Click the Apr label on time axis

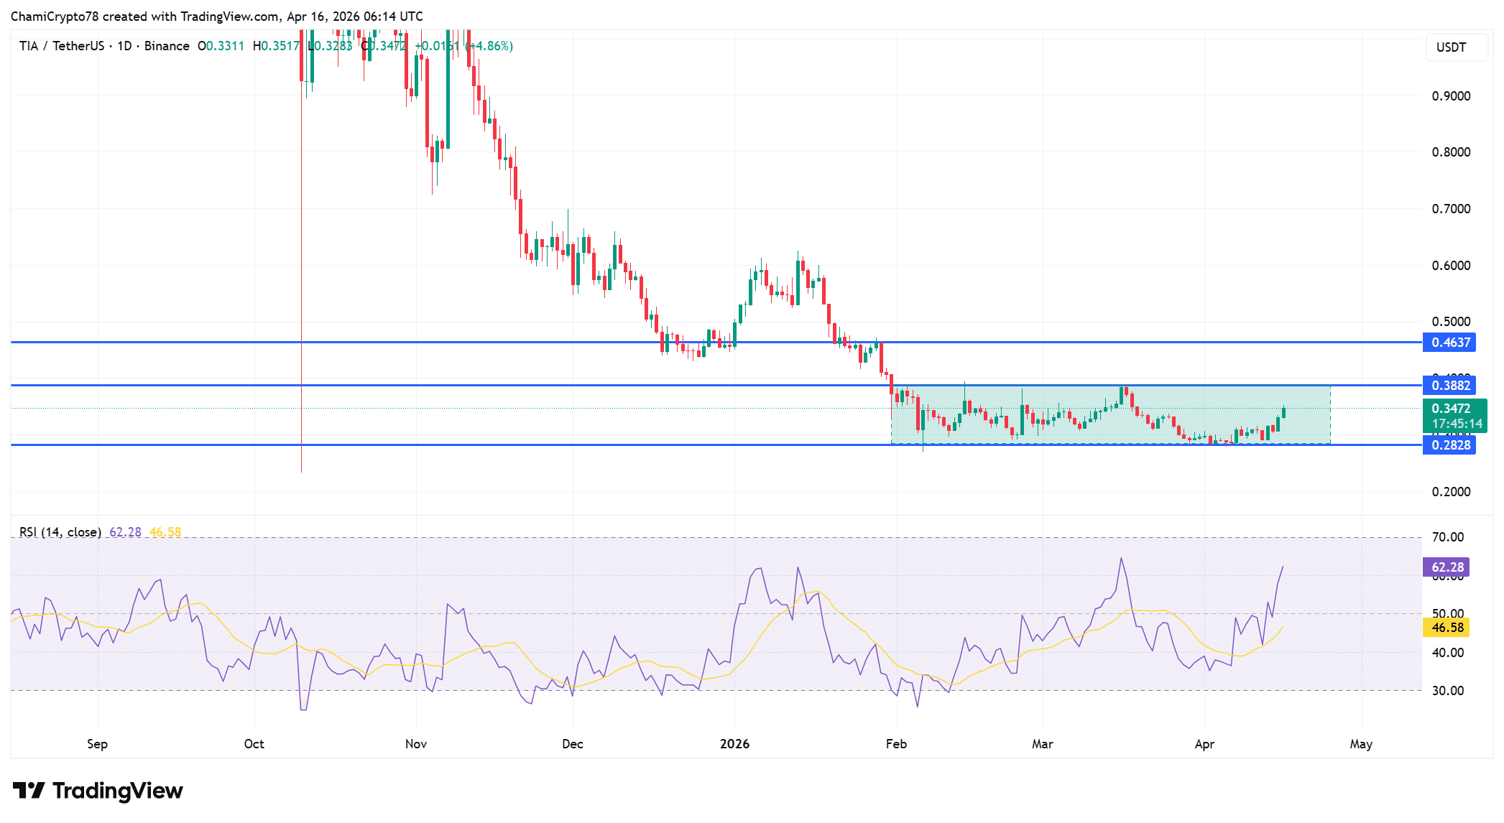[x=1204, y=744]
